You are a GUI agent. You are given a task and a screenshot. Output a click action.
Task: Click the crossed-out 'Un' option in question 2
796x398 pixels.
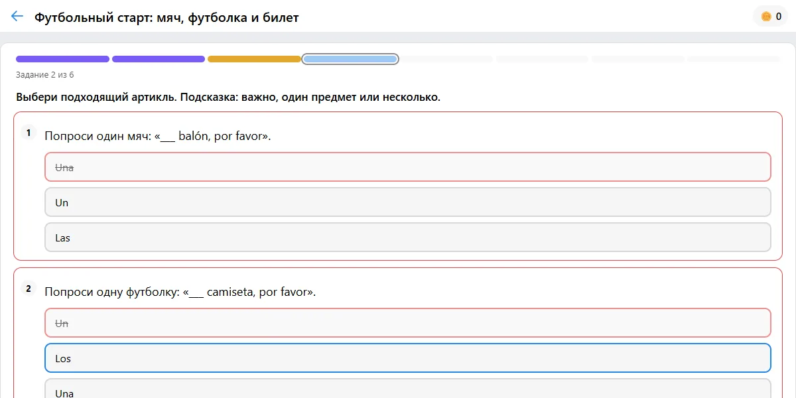[408, 323]
